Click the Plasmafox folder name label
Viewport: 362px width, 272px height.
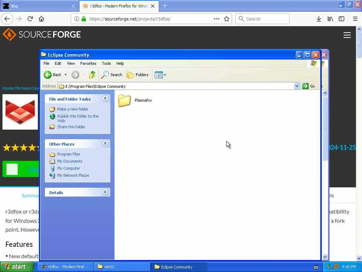click(144, 100)
